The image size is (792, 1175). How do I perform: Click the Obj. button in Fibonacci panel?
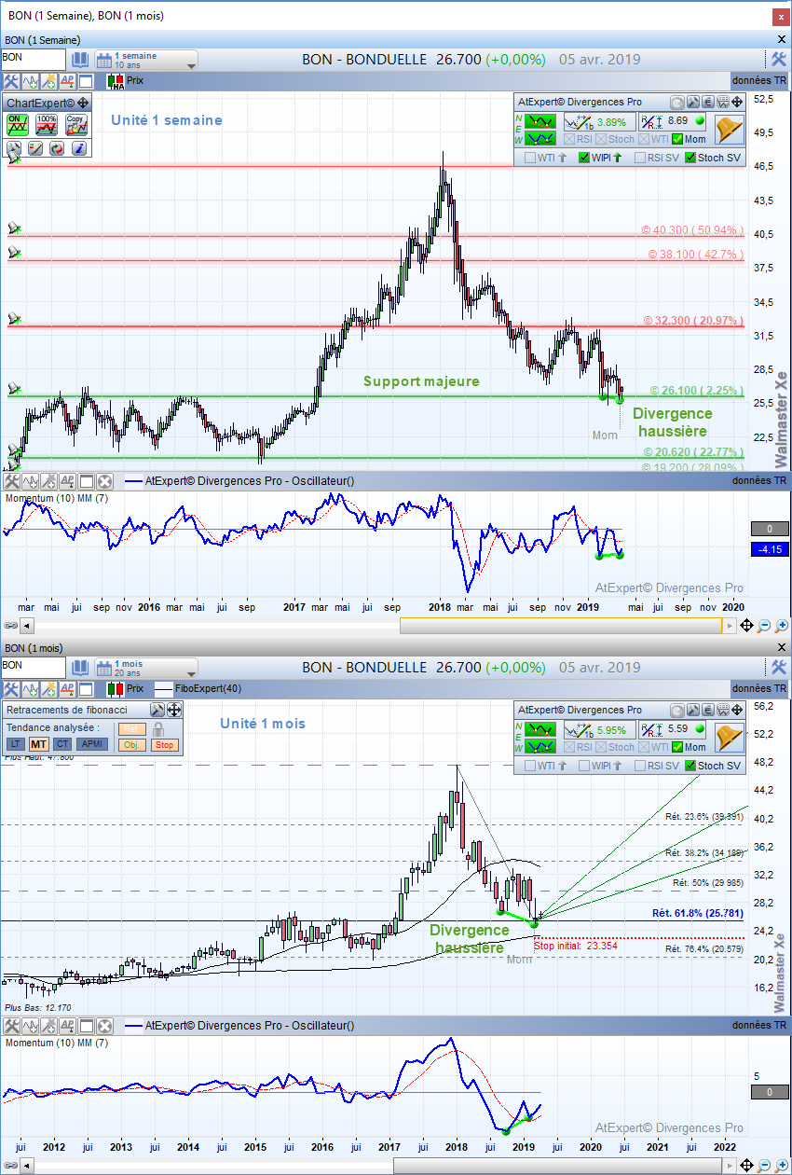coord(132,744)
